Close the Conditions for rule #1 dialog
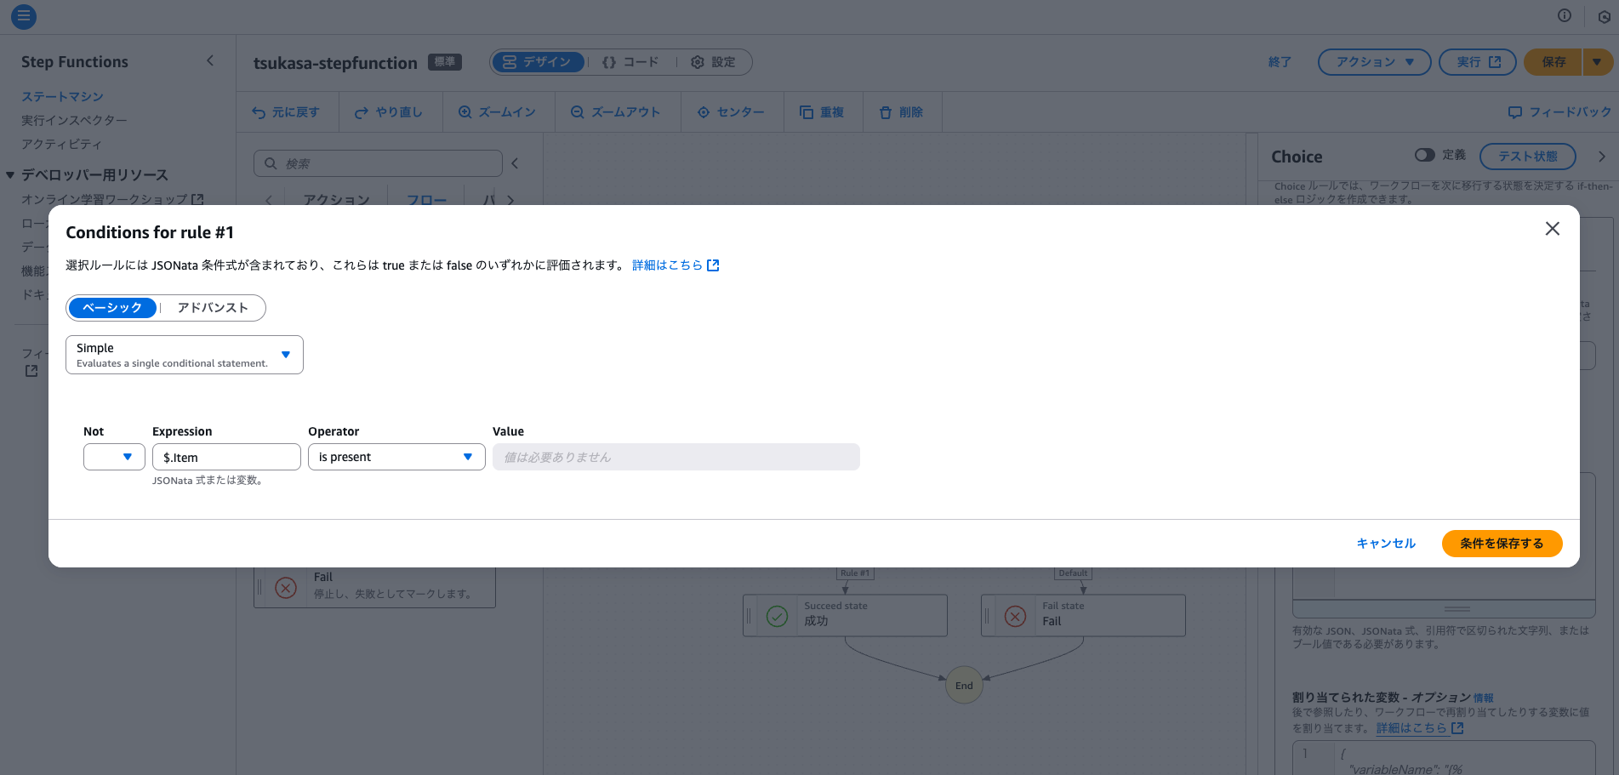The image size is (1619, 775). click(1553, 229)
